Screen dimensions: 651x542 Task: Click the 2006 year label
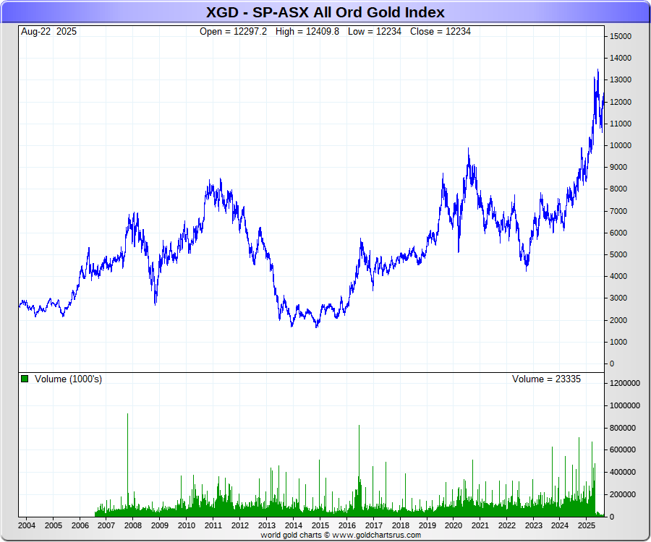coord(80,525)
